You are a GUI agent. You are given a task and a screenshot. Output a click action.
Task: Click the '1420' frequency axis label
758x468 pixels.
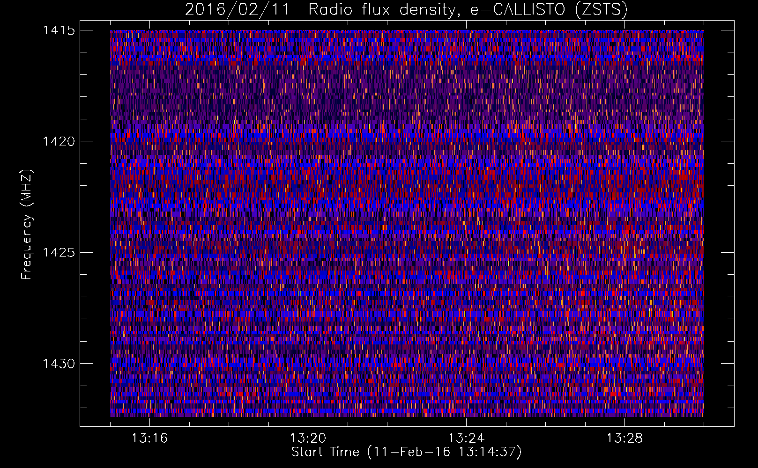[x=59, y=141]
